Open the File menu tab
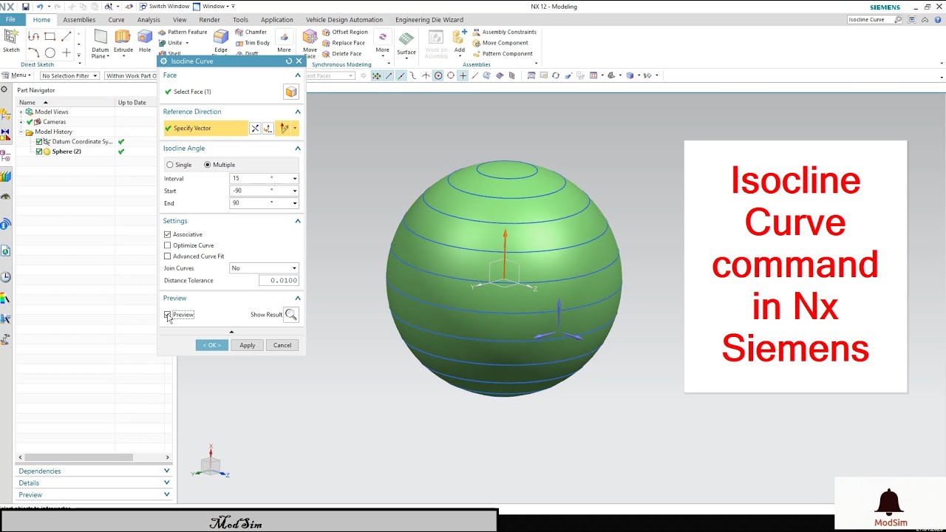The image size is (946, 532). point(10,20)
